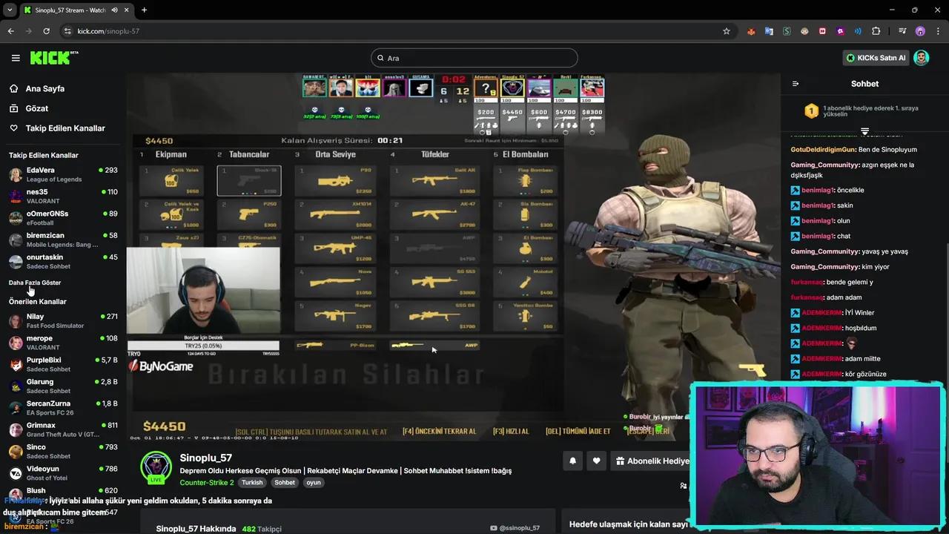Screen dimensions: 949x534
Task: Open Grimnax recommended channel
Action: pyautogui.click(x=63, y=429)
